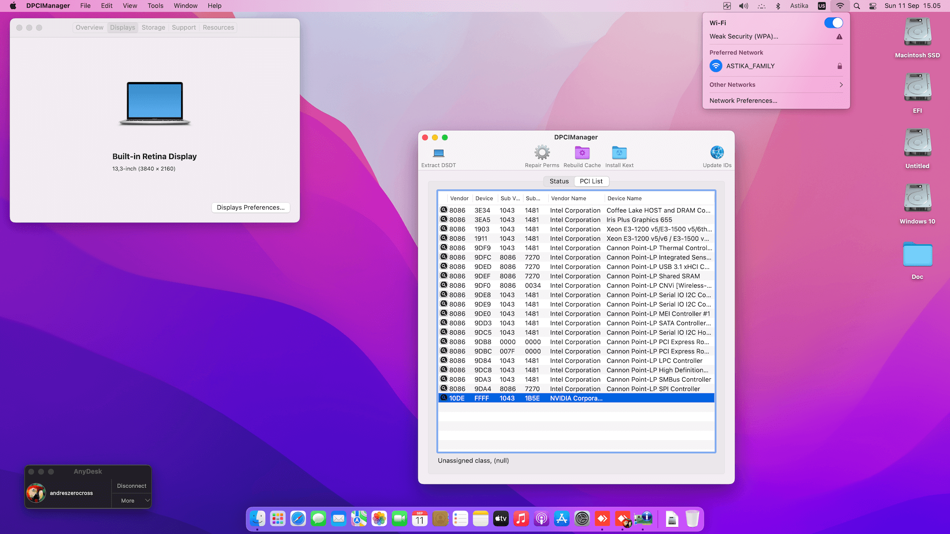Turn off the Wi-Fi toggle switch
950x534 pixels.
tap(833, 23)
